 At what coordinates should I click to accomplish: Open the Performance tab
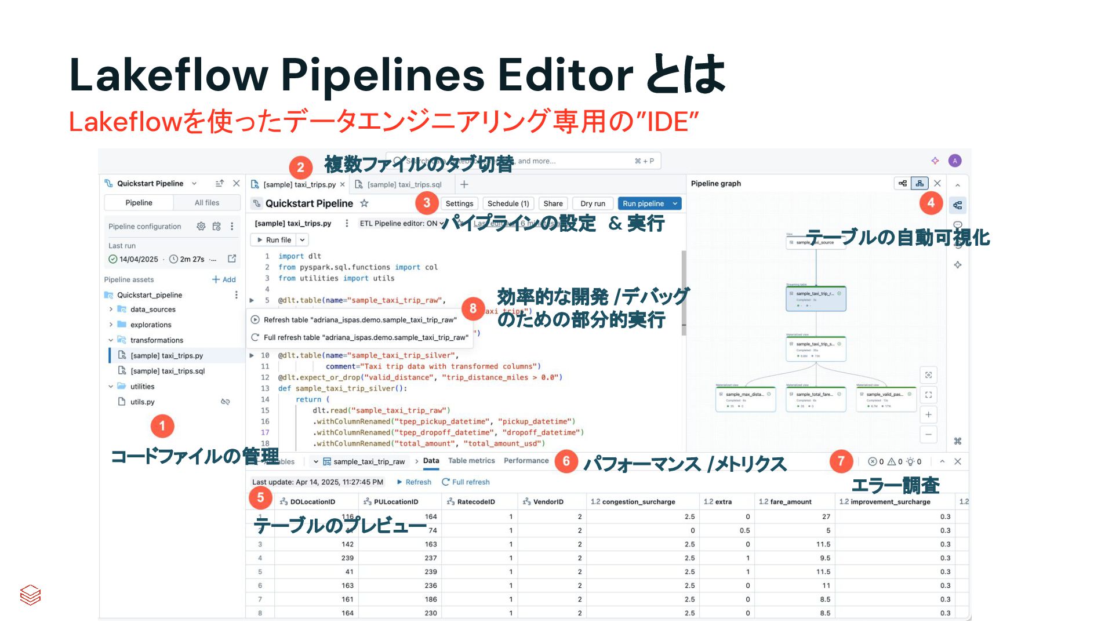[x=526, y=461]
